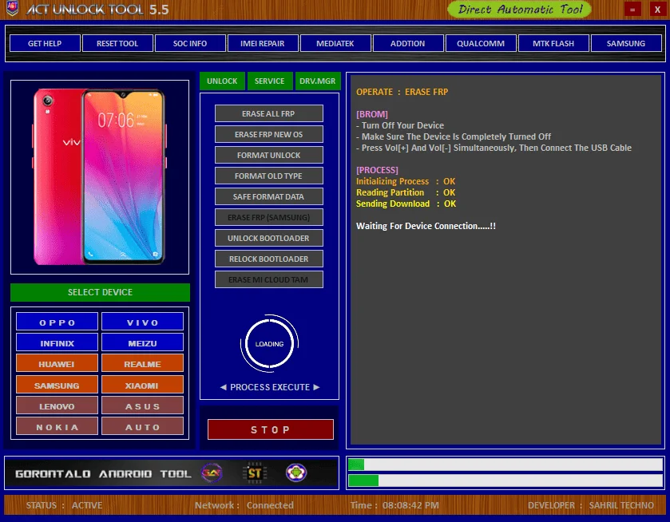The width and height of the screenshot is (670, 522).
Task: Click DEVELOPER : SAHRIL TECHNO text
Action: pos(590,505)
